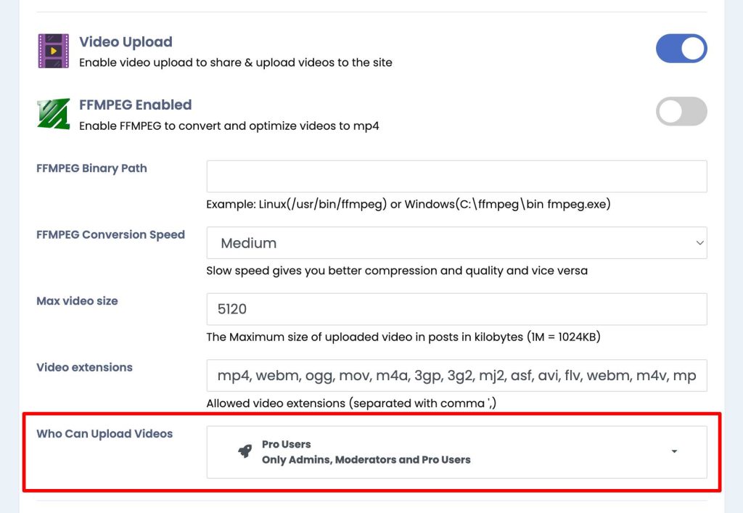Click the rocket icon beside Pro Users

point(245,451)
